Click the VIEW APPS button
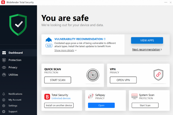Image resolution: width=173 pixels, height=115 pixels. pos(147,40)
